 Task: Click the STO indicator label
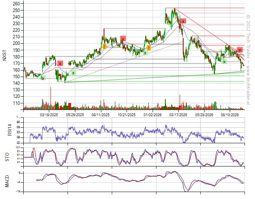click(x=7, y=157)
